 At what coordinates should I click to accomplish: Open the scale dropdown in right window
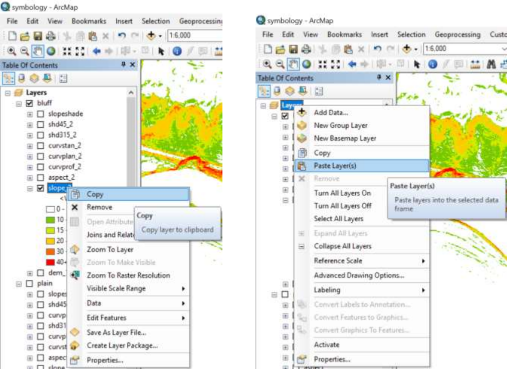pyautogui.click(x=504, y=49)
